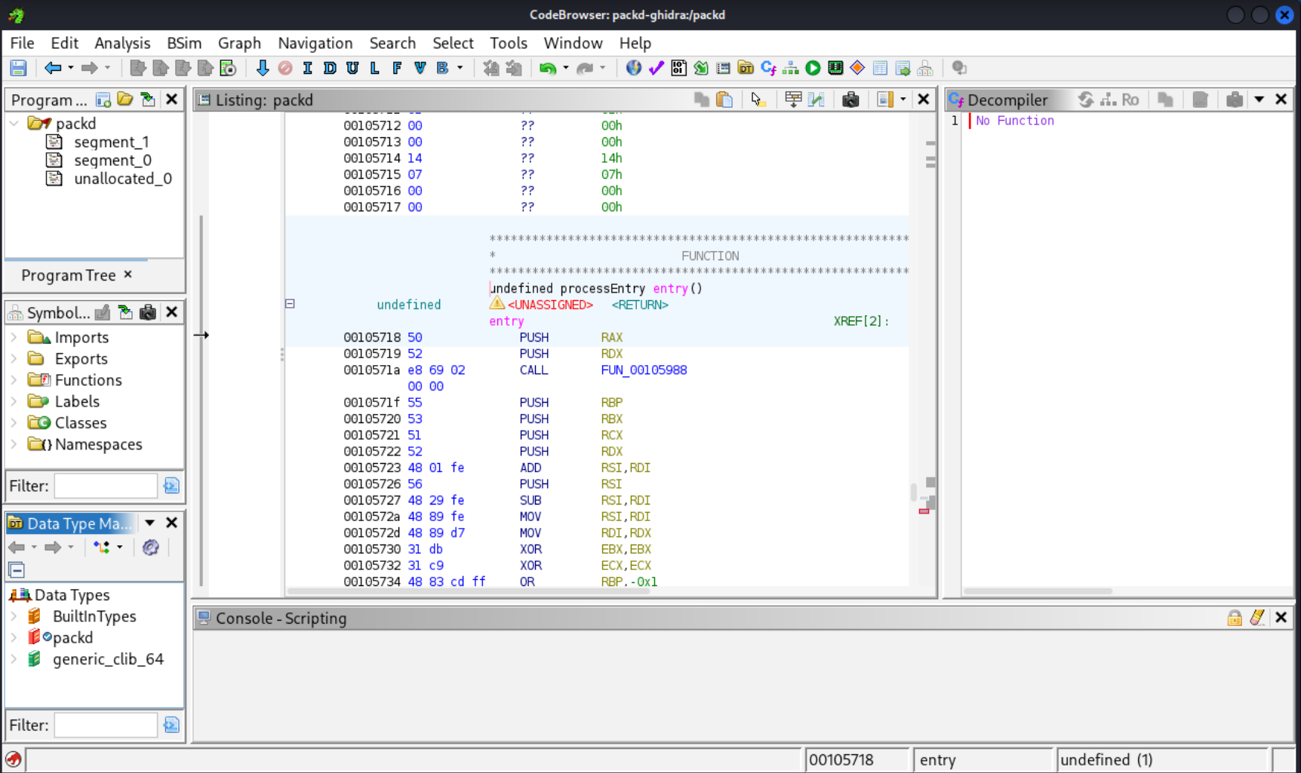Toggle mouse hover mode in Listing
The height and width of the screenshot is (773, 1301).
coord(758,100)
